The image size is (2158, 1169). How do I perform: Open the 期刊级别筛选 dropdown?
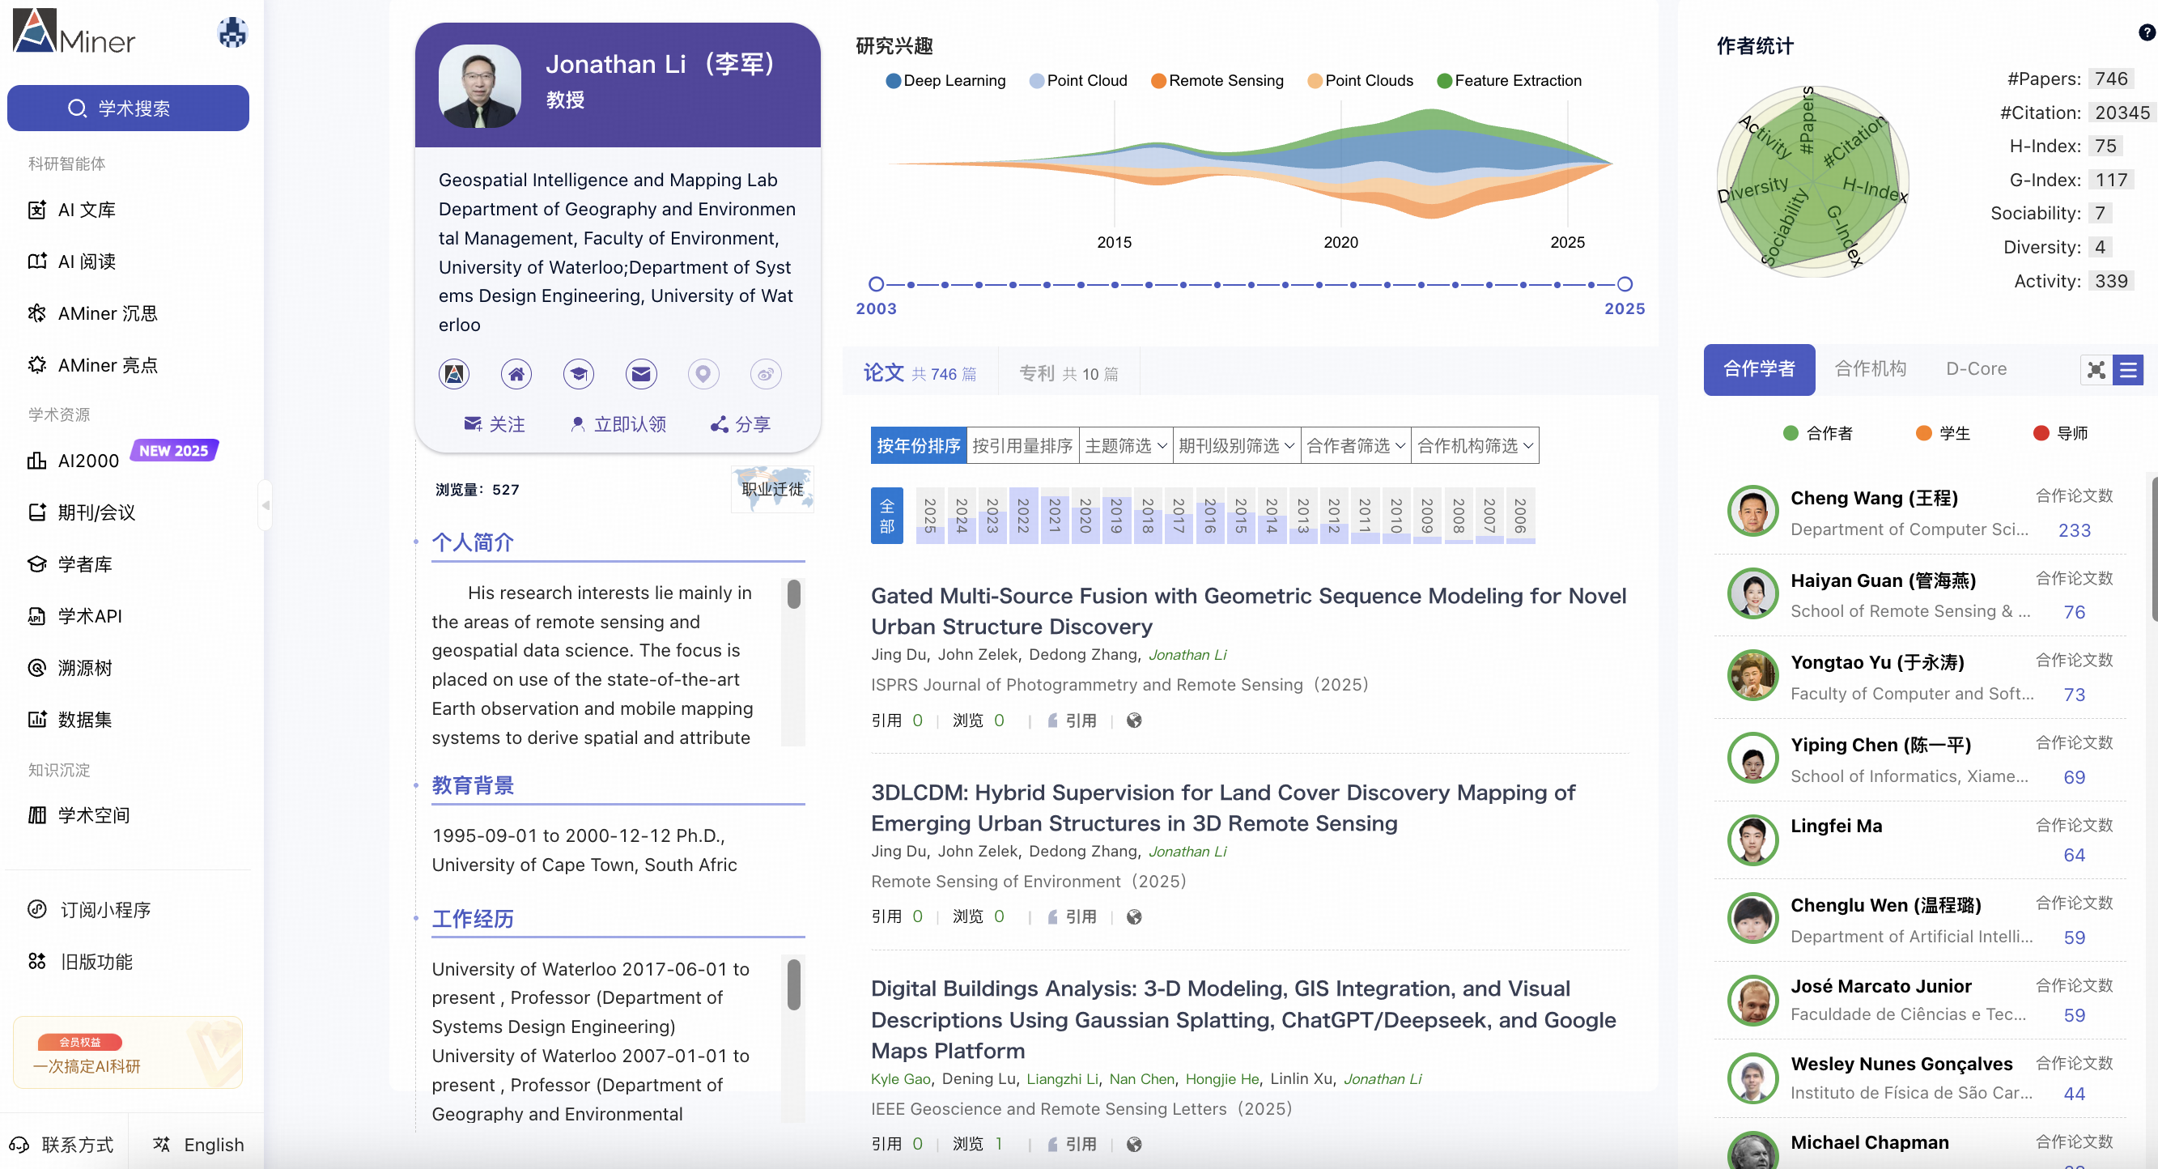pos(1236,445)
